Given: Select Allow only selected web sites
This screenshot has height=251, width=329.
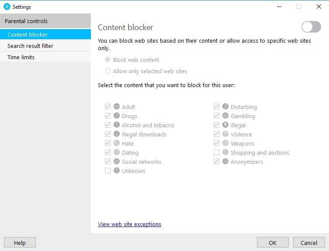Looking at the screenshot, I should pos(107,71).
